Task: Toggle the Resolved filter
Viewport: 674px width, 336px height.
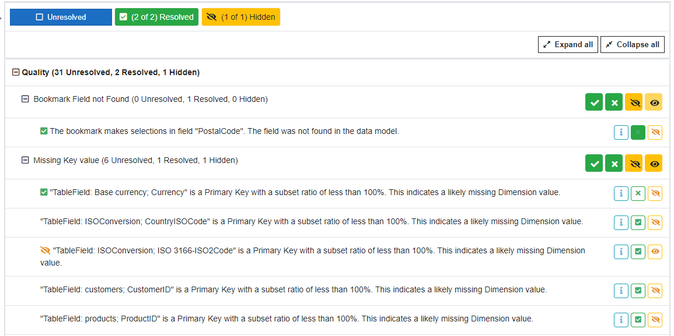Action: coord(156,17)
